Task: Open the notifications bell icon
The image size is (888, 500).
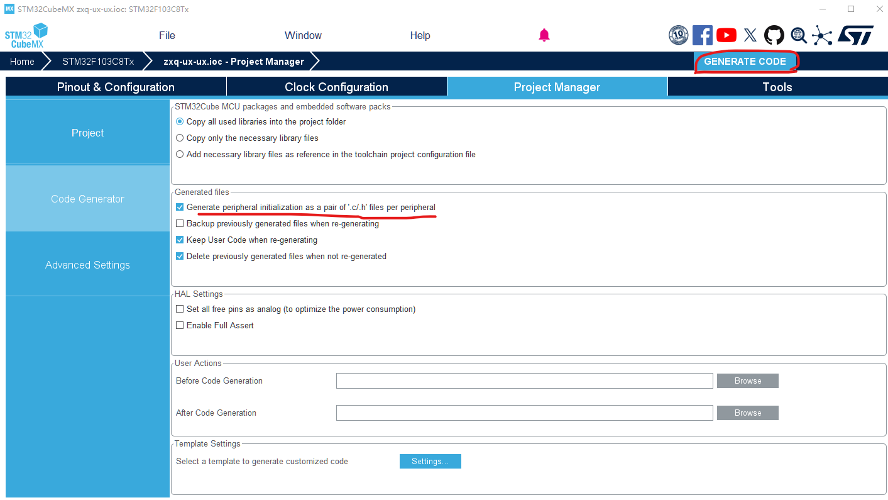Action: (544, 35)
